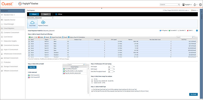Open the Settings tab

point(59,14)
